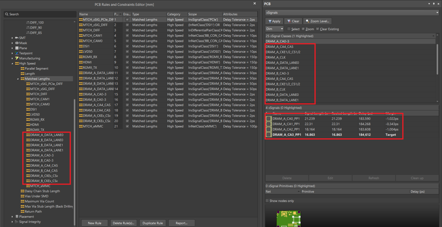Viewport: 442px width, 227px height.
Task: Enable the Select checkbox
Action: click(x=289, y=29)
